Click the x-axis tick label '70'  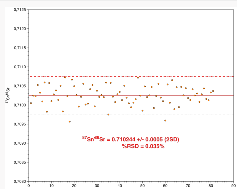(188, 186)
